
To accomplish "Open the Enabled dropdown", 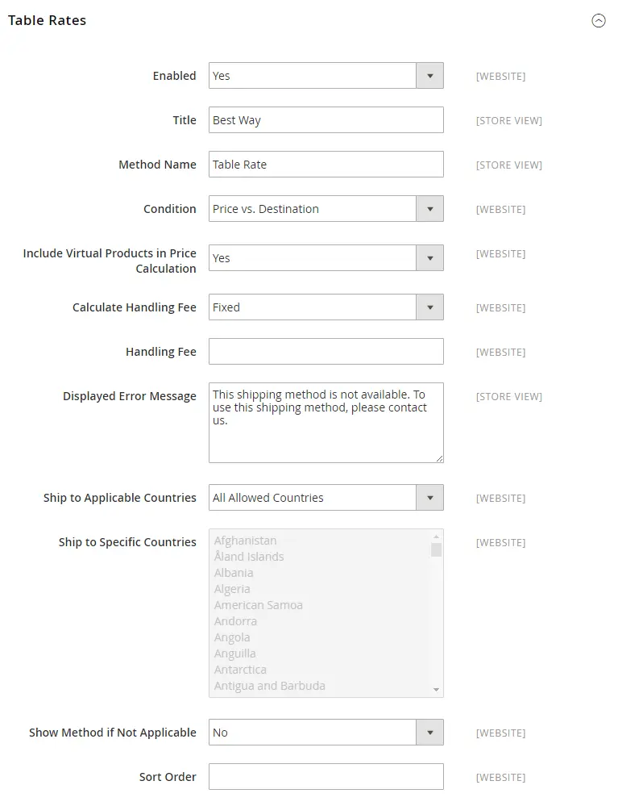I will coord(430,75).
